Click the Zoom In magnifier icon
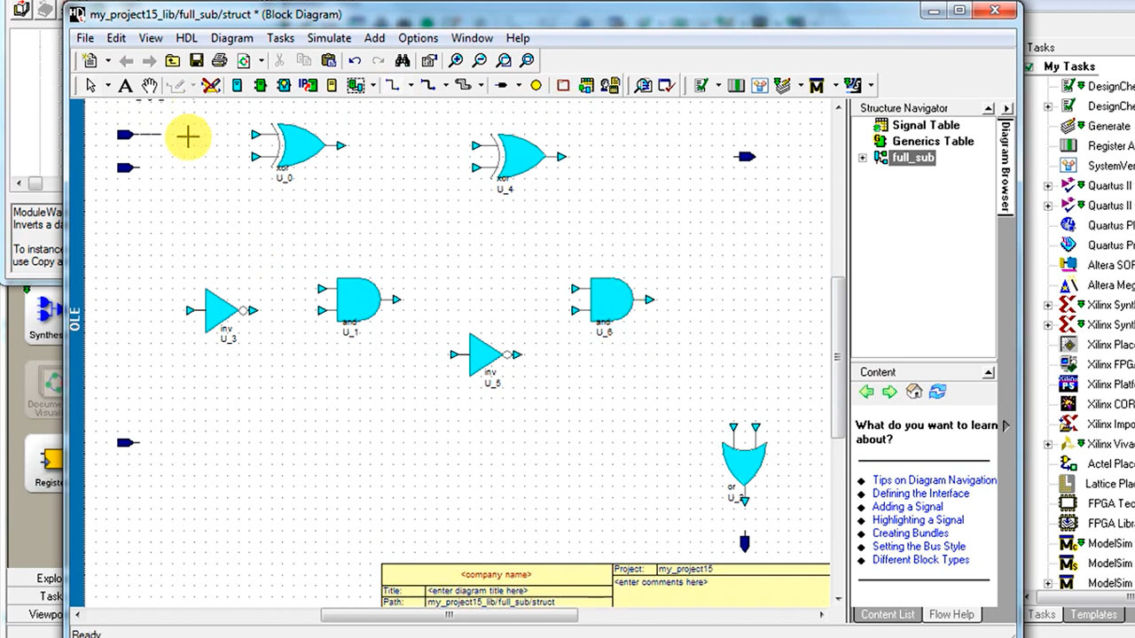Screen dimensions: 1135x638 pos(456,61)
